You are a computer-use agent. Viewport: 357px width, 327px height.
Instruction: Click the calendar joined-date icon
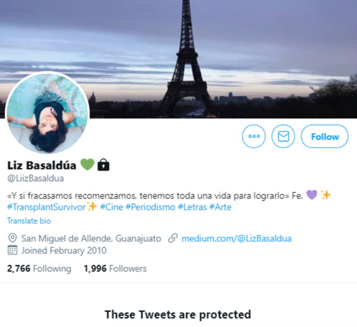click(x=12, y=250)
